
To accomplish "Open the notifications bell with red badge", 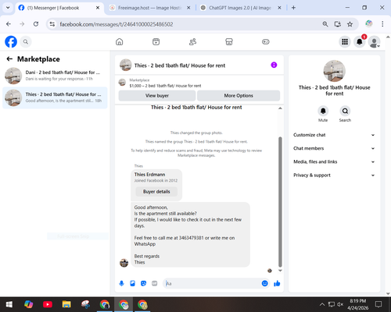I will click(x=360, y=41).
